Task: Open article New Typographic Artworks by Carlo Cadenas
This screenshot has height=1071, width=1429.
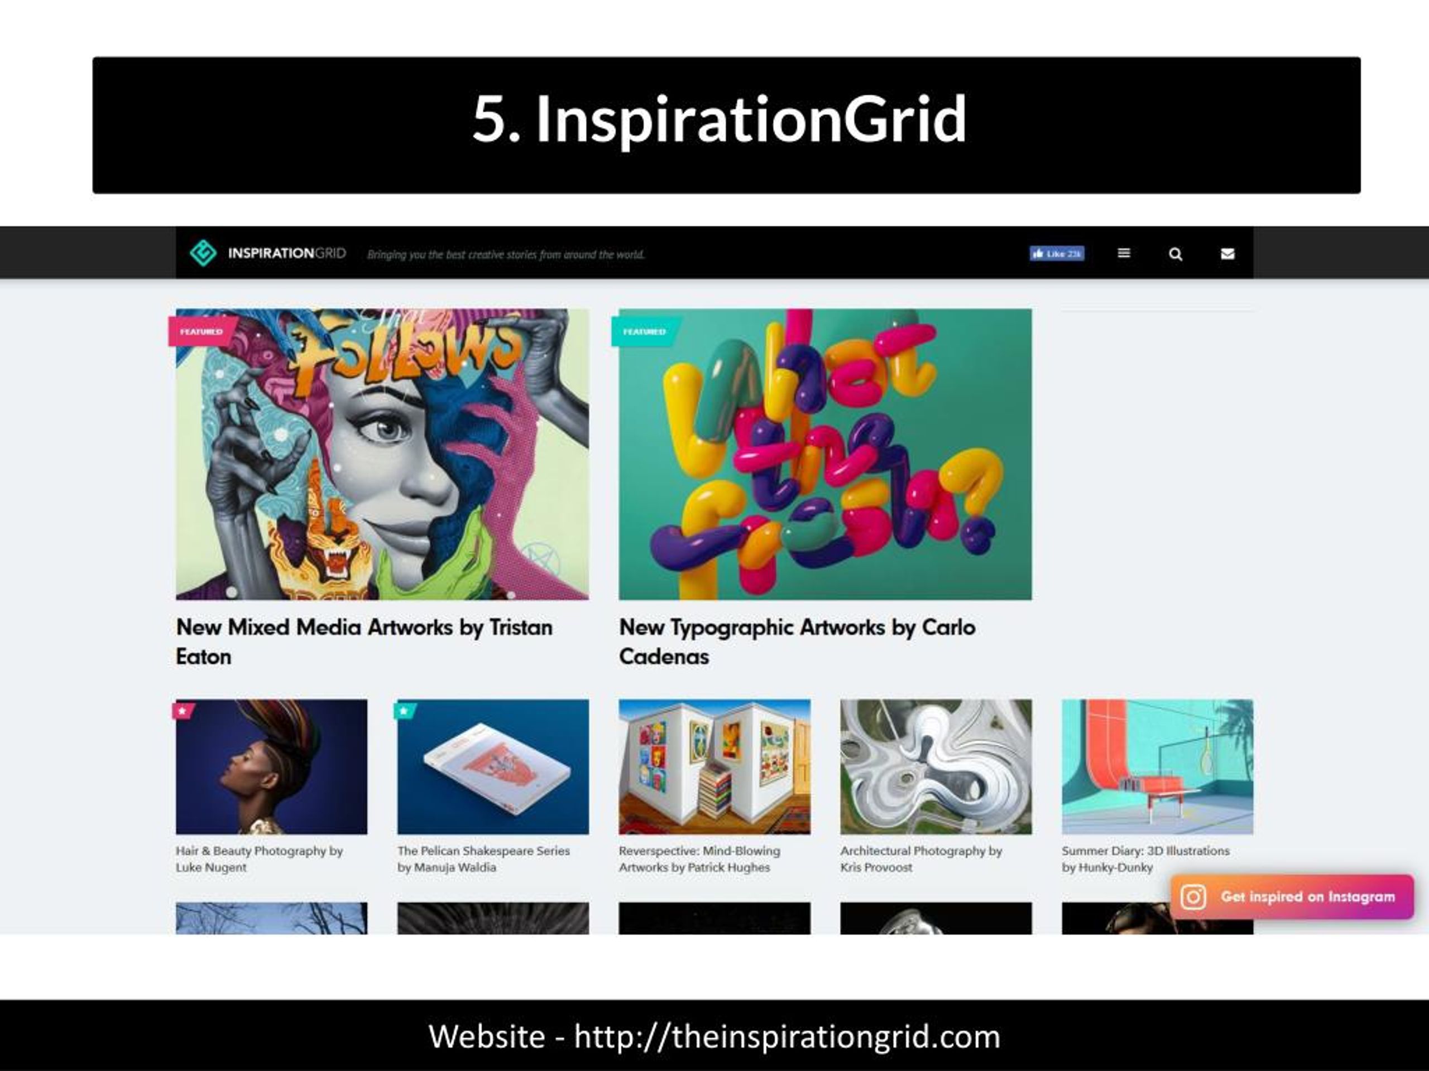Action: [x=797, y=641]
